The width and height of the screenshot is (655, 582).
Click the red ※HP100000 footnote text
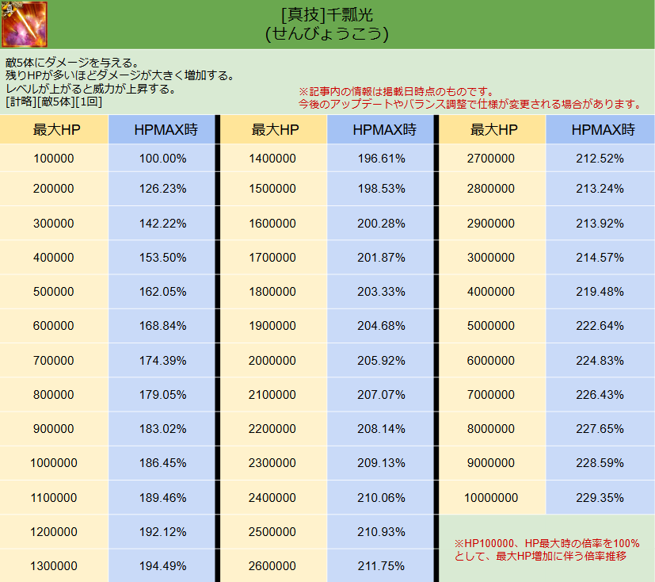(546, 549)
